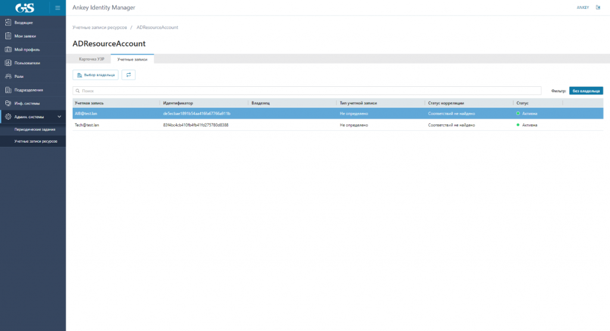
Task: Click the Роли icon in the sidebar
Action: (x=8, y=77)
